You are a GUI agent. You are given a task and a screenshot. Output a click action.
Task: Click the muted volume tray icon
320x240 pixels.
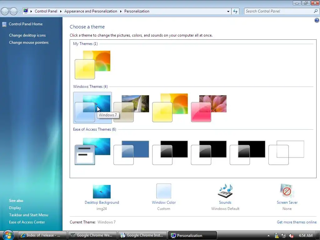291,236
